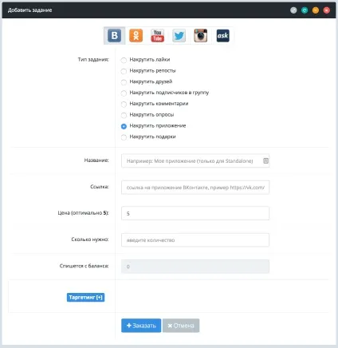Click the Цена field containing 5
This screenshot has width=338, height=348.
coord(195,213)
